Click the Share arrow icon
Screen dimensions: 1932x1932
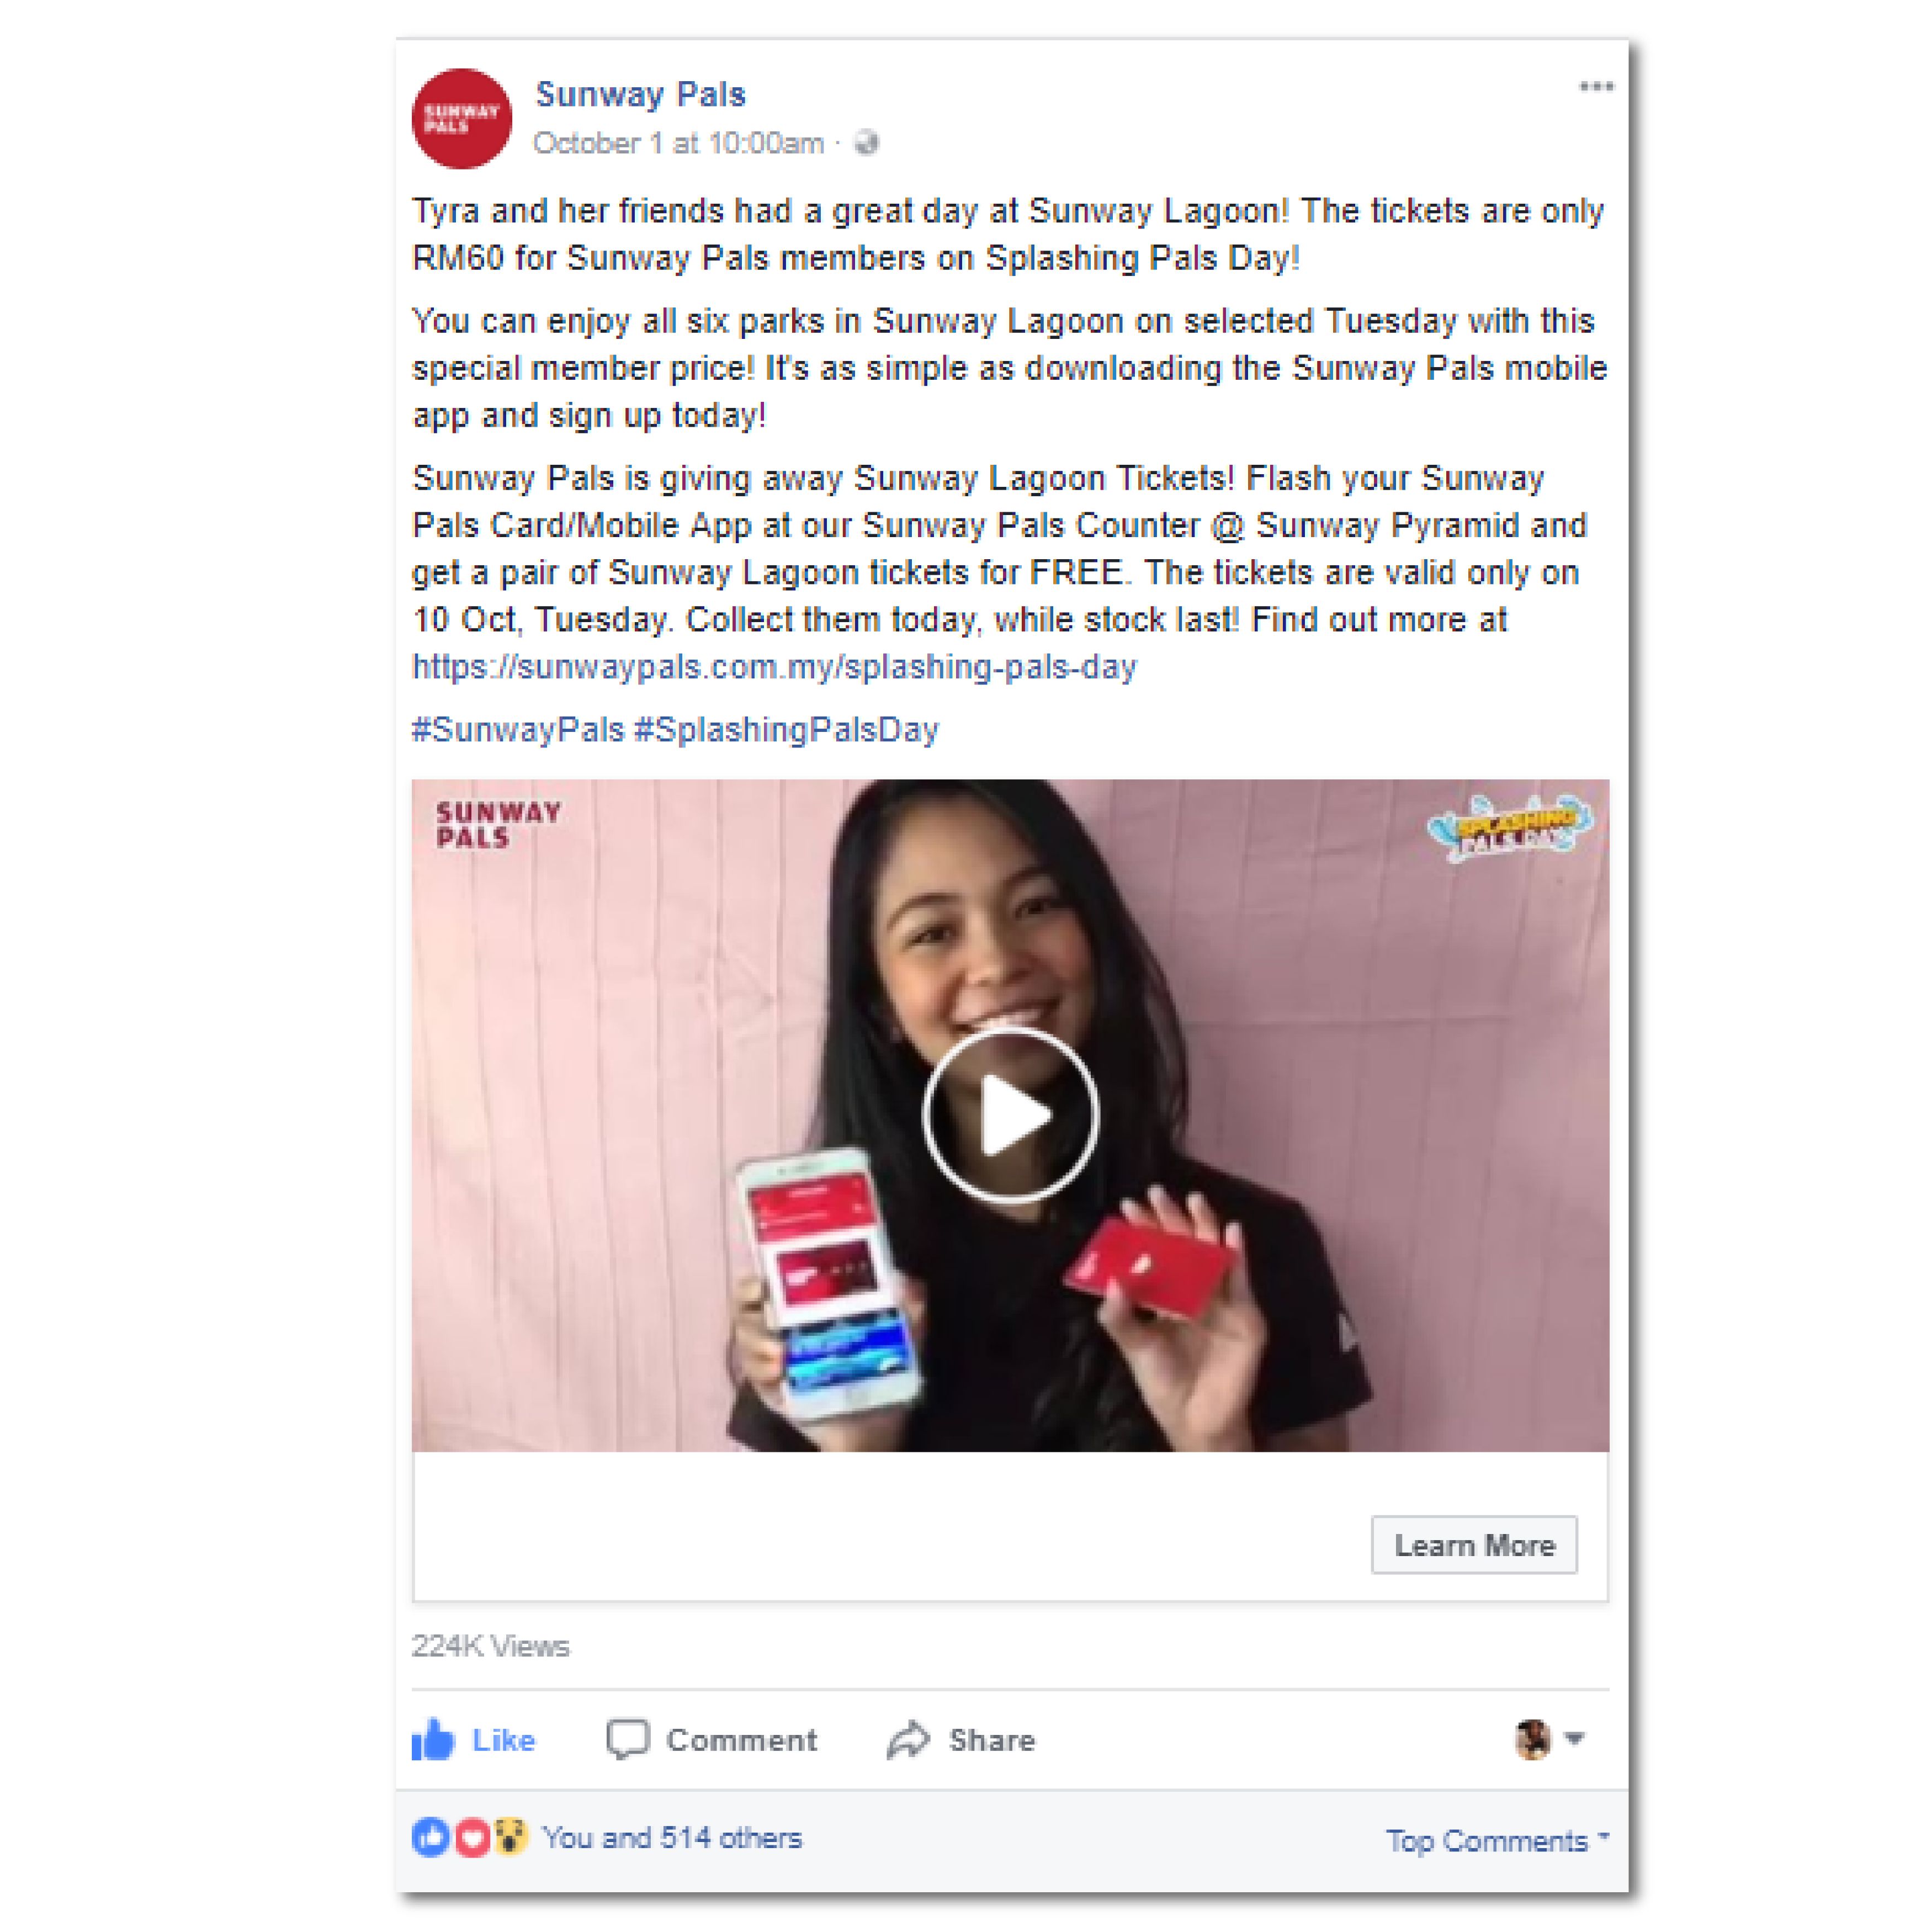(x=908, y=1739)
